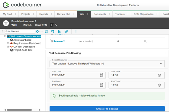This screenshot has width=169, height=112.
Task: Click the Release 2 package icon
Action: click(51, 41)
